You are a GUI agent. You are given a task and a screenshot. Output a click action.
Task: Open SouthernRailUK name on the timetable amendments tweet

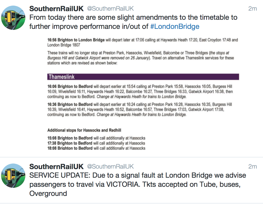point(57,9)
